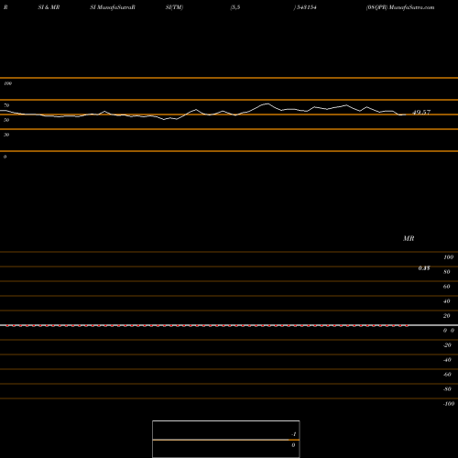Click the '50' level on RSI axis
458x458 pixels.
(6, 120)
